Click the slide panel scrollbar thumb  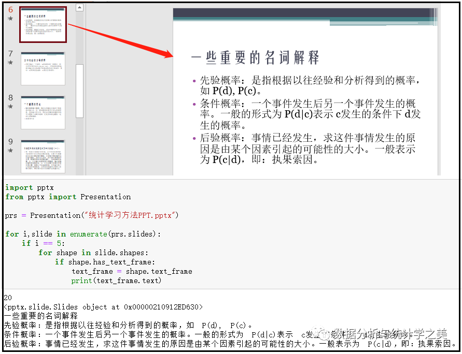pyautogui.click(x=79, y=91)
